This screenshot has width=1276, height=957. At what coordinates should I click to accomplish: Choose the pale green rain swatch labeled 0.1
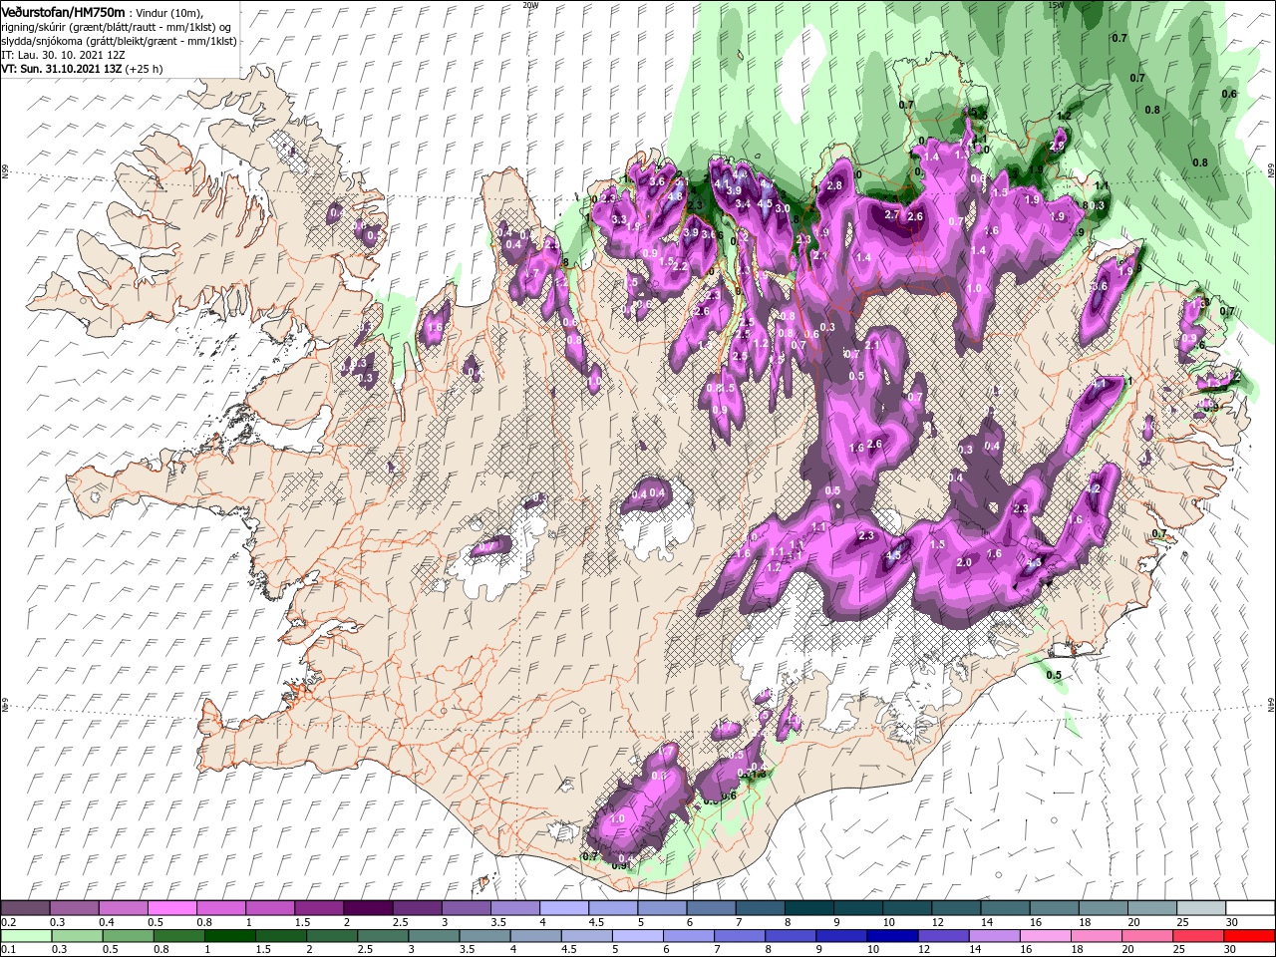click(x=26, y=936)
